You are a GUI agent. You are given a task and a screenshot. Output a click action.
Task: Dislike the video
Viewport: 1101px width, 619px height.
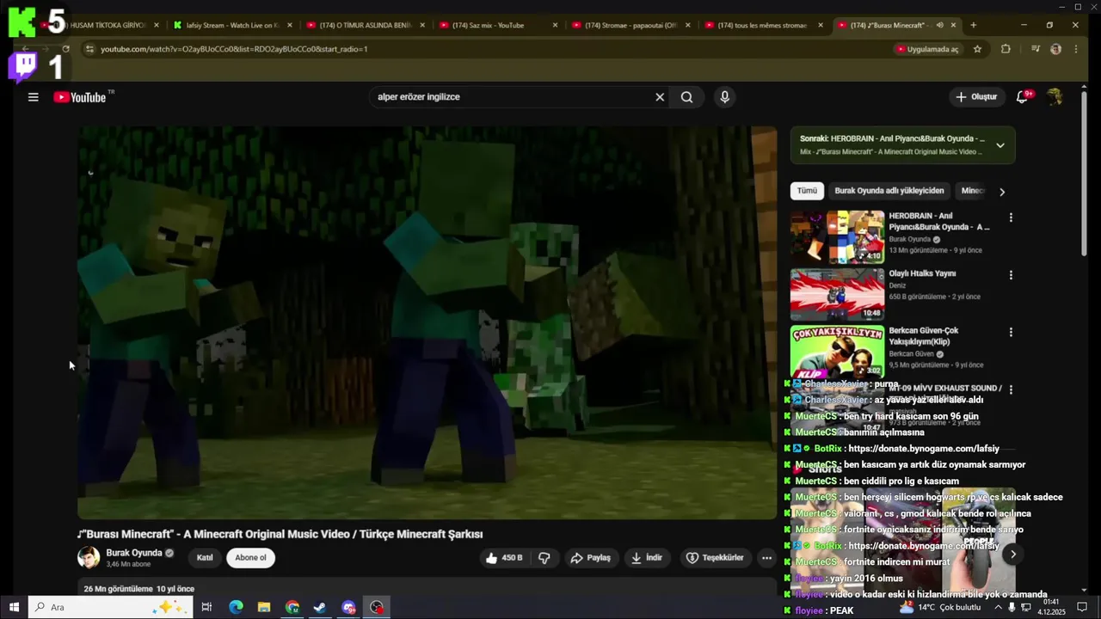[544, 558]
